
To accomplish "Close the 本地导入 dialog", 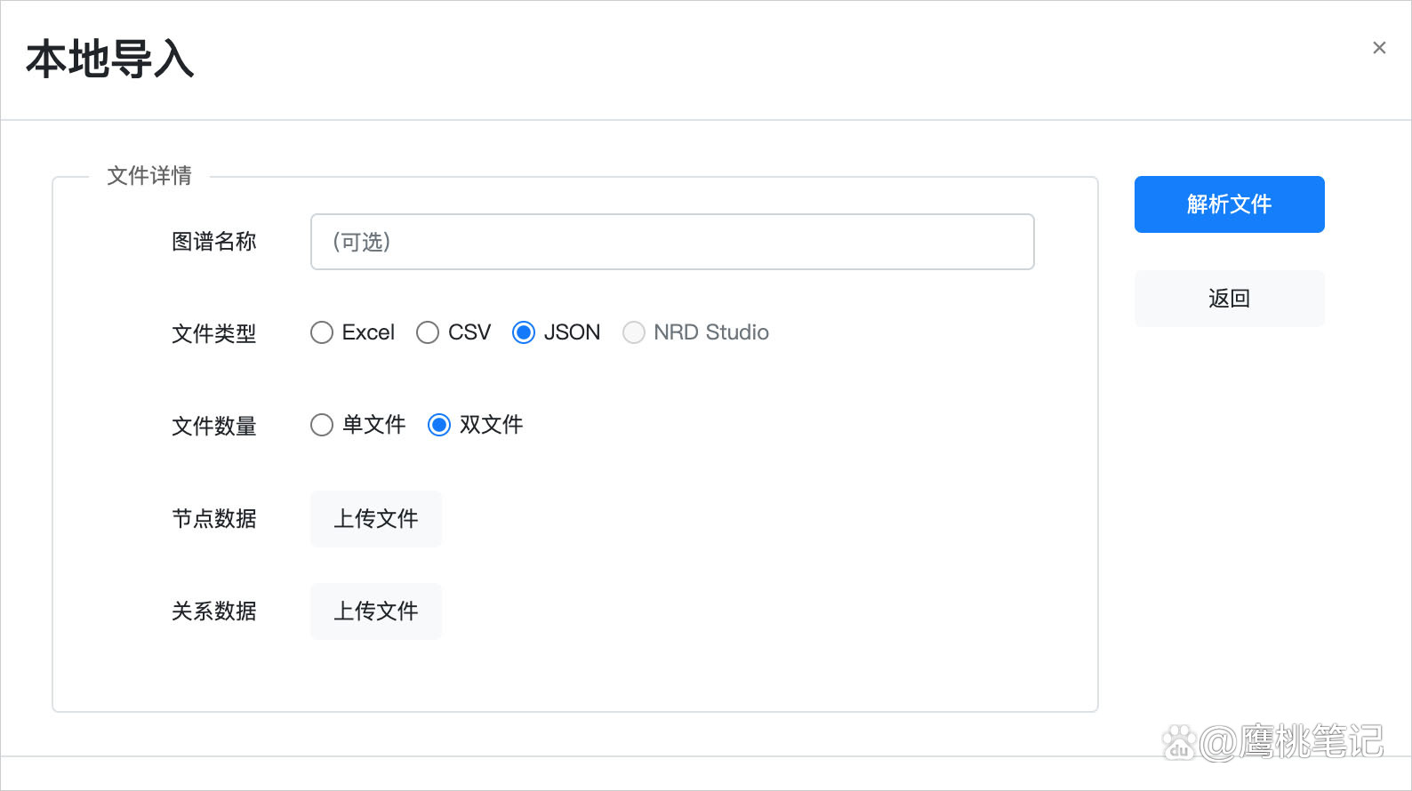I will [x=1379, y=47].
